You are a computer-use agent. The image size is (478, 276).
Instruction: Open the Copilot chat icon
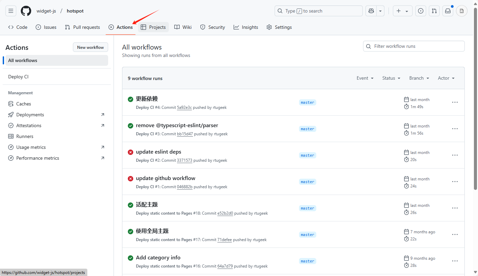pos(371,11)
